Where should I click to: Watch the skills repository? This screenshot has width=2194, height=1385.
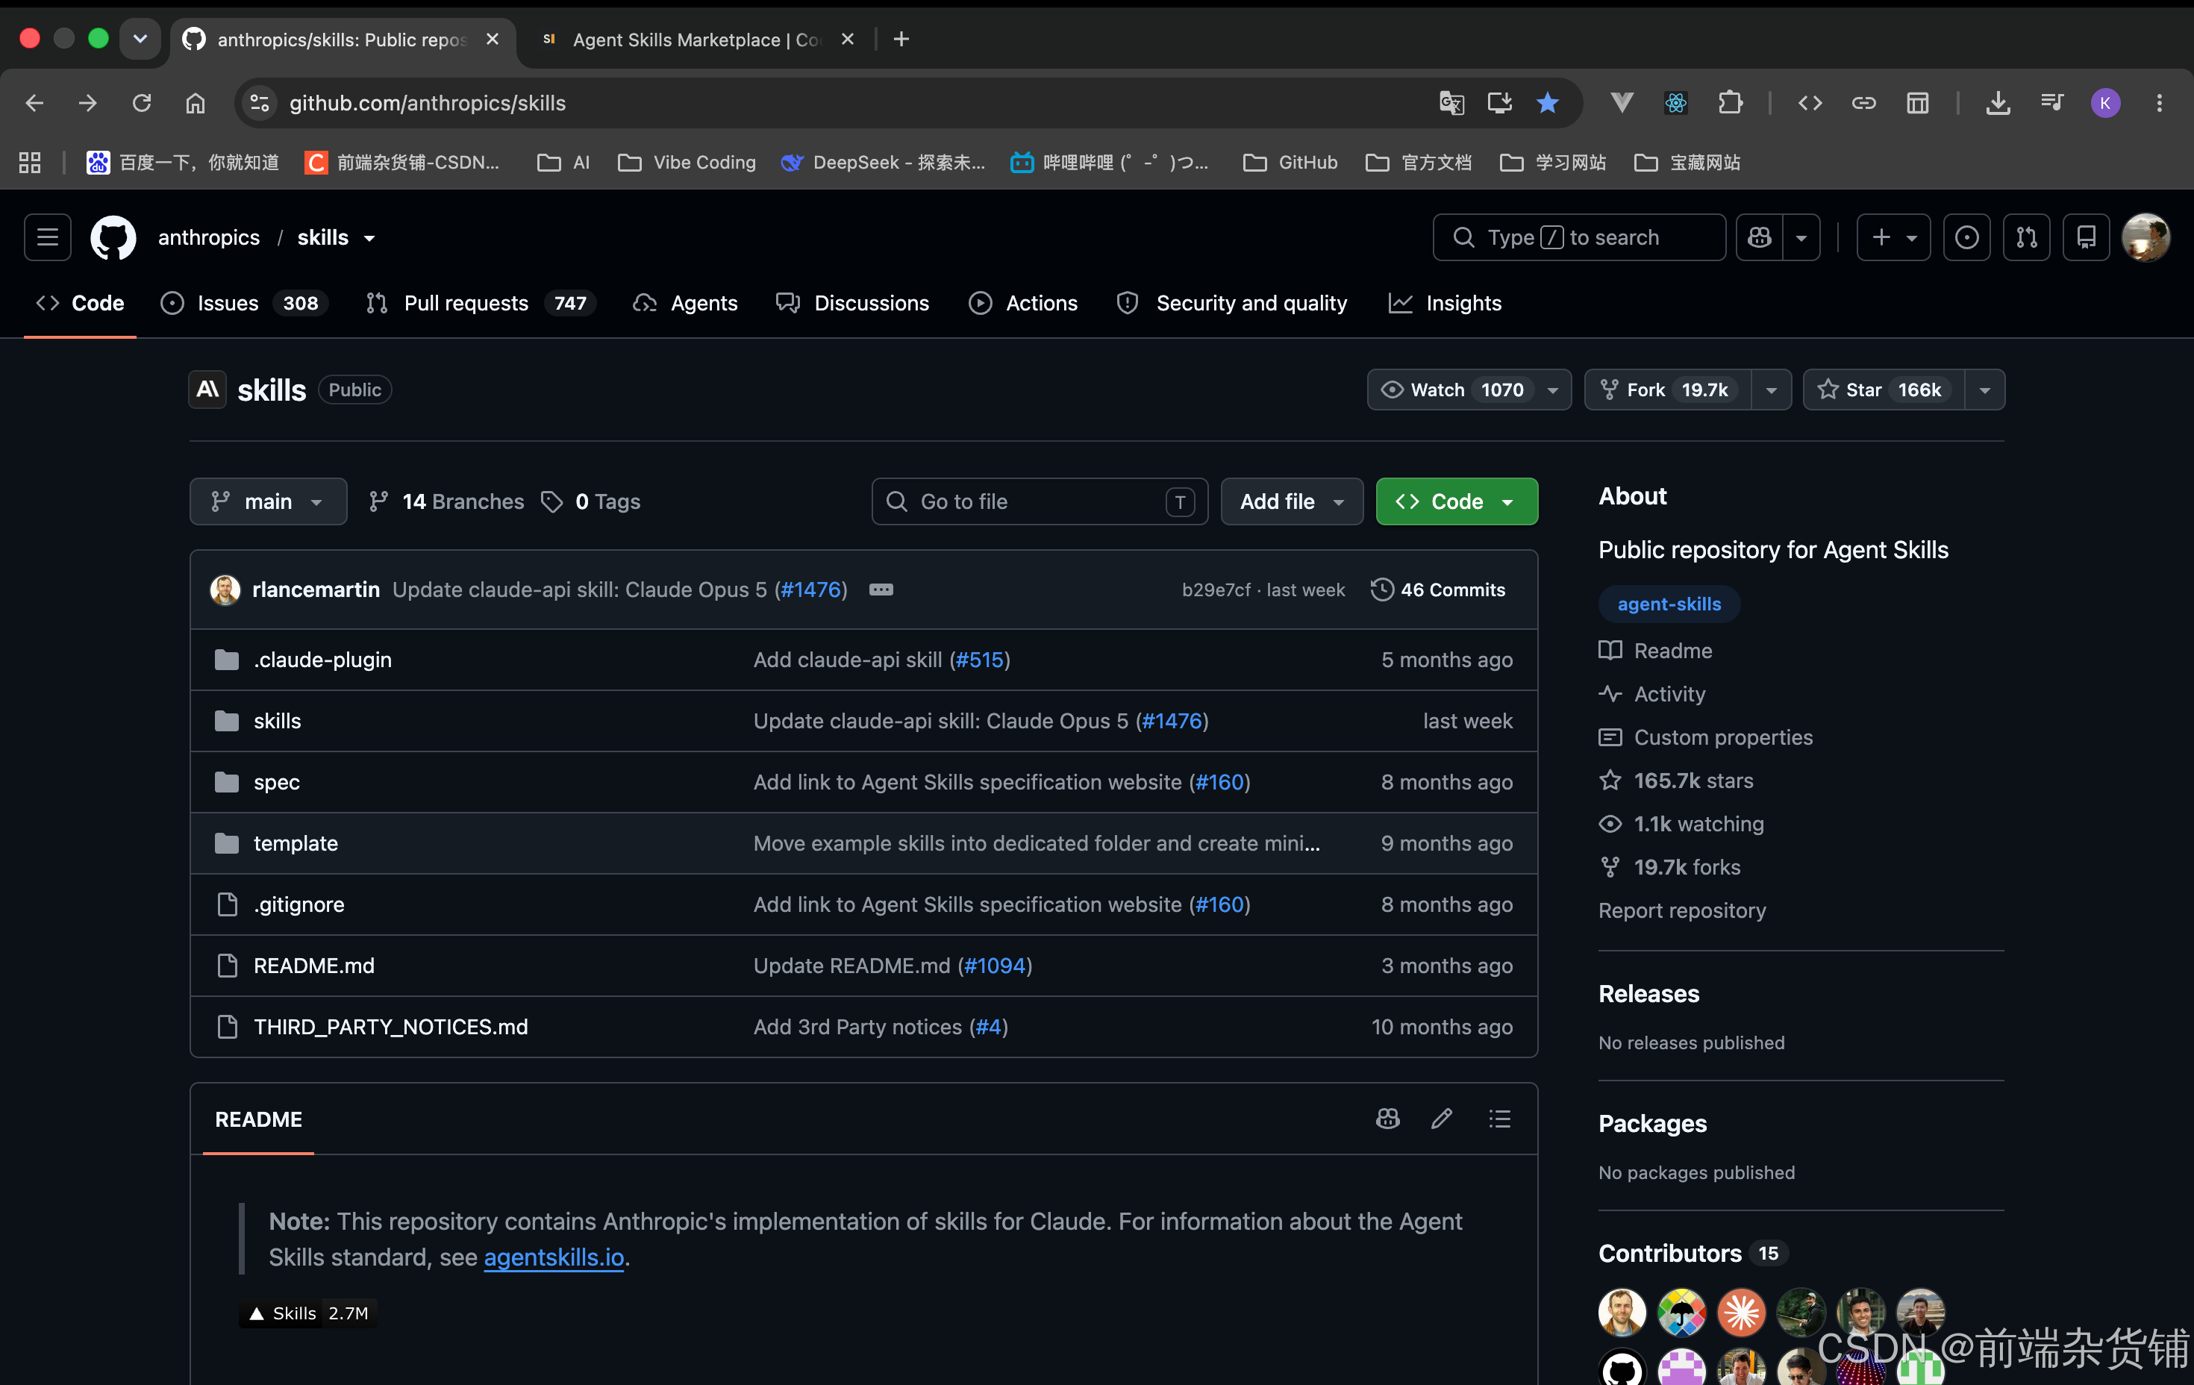pyautogui.click(x=1469, y=390)
